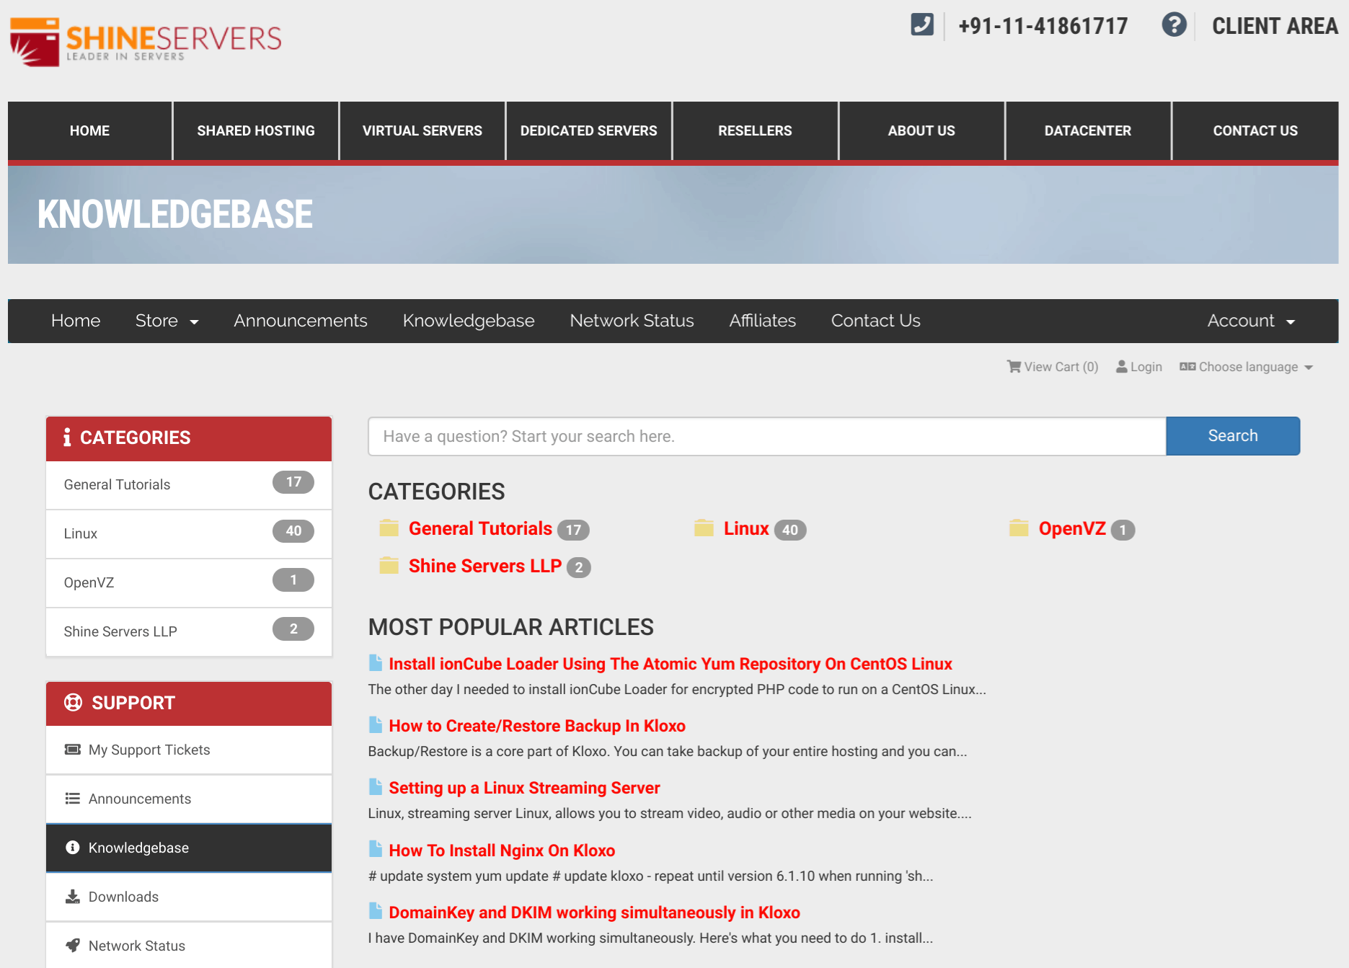Open DomainKey and DKIM article

tap(594, 913)
